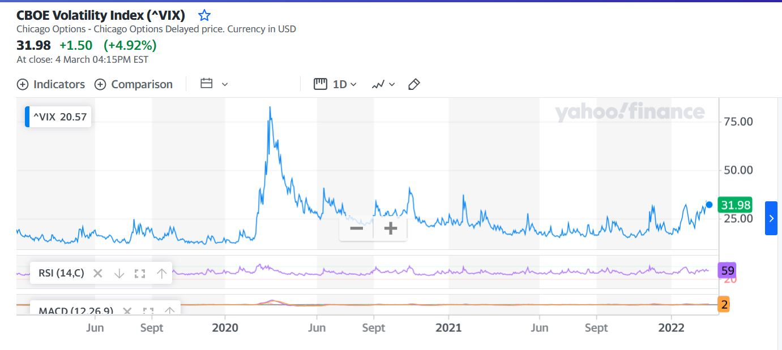This screenshot has width=782, height=350.
Task: Click the 50.00 price axis label
Action: (739, 170)
